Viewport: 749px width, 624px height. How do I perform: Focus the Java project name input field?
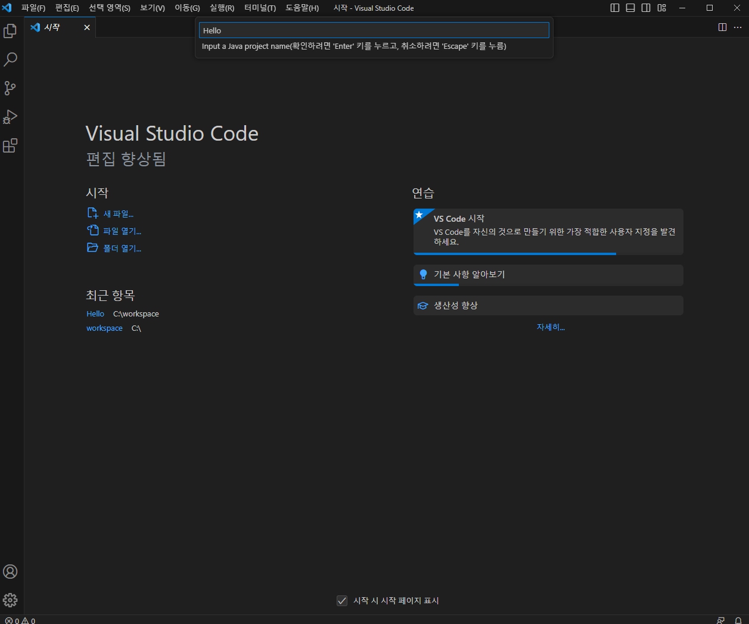click(x=374, y=30)
